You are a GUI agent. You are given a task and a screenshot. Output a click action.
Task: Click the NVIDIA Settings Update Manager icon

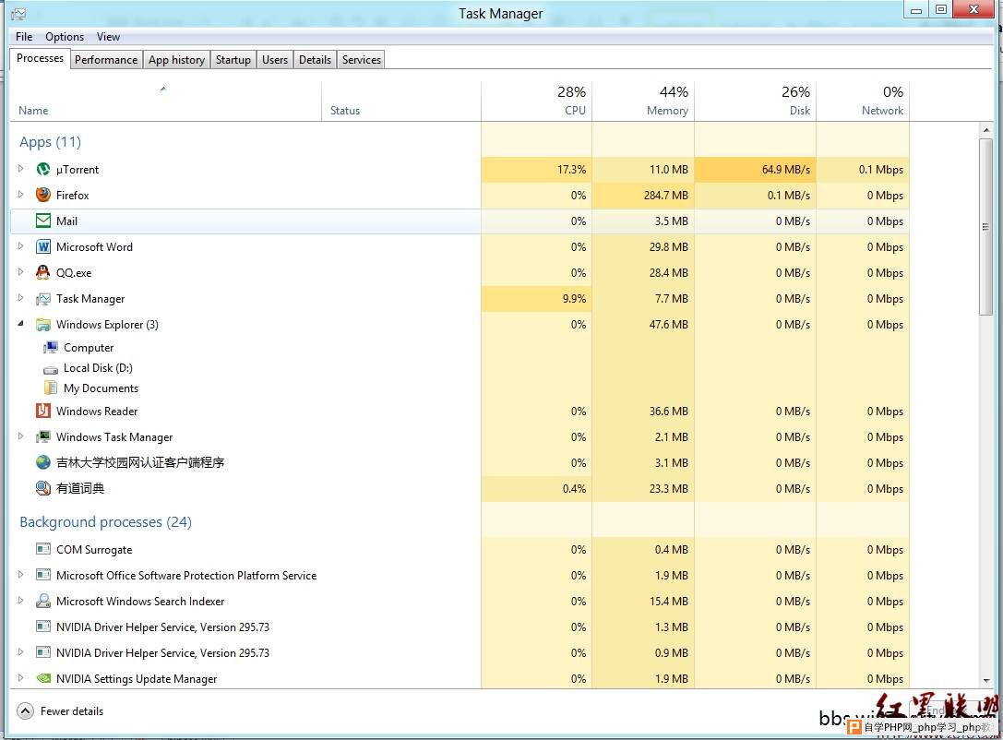point(43,679)
